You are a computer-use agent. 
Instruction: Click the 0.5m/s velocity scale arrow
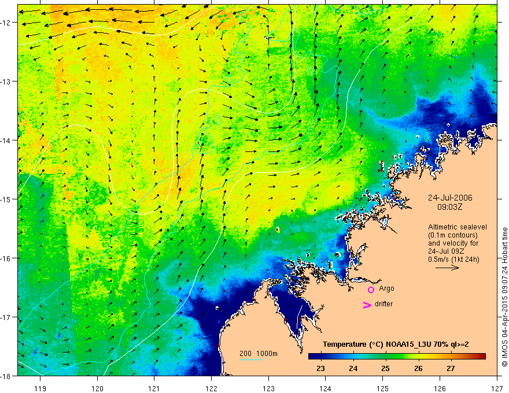pyautogui.click(x=447, y=268)
